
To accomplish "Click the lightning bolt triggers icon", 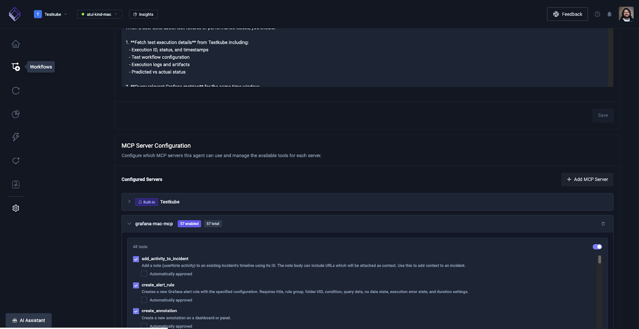I will [16, 137].
